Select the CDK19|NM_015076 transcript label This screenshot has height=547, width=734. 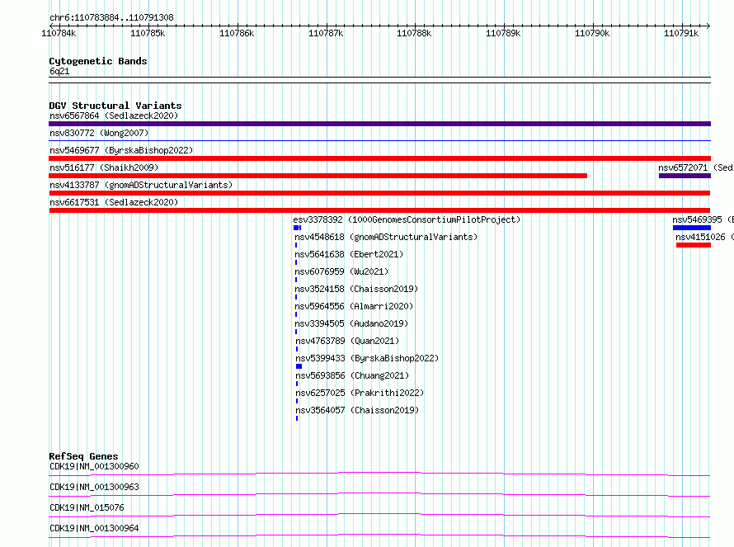coord(87,507)
